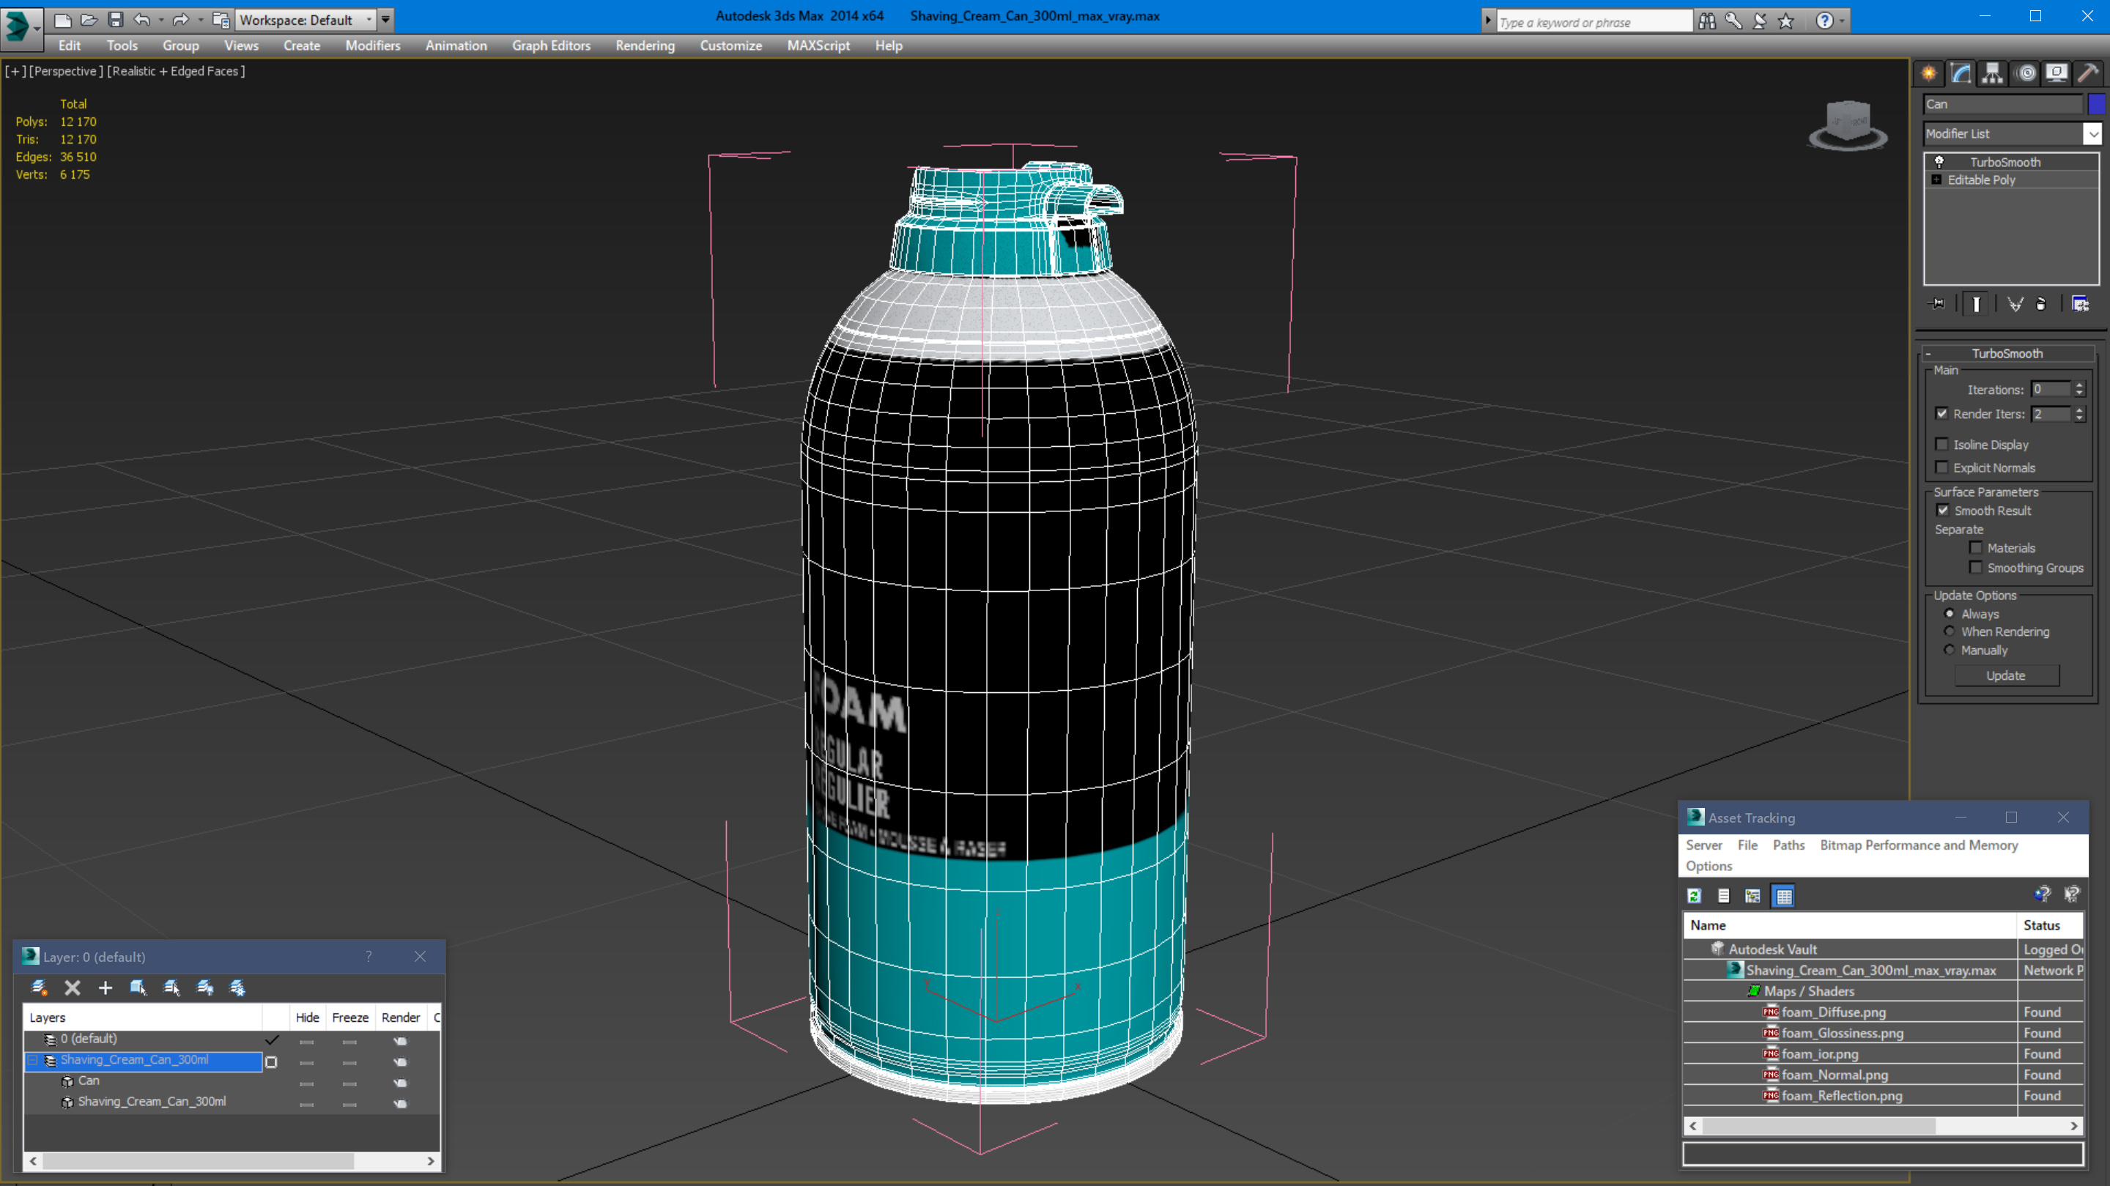Collapse Shaving_Cream_Can_300ml layer tree
Image resolution: width=2110 pixels, height=1186 pixels.
[x=33, y=1061]
